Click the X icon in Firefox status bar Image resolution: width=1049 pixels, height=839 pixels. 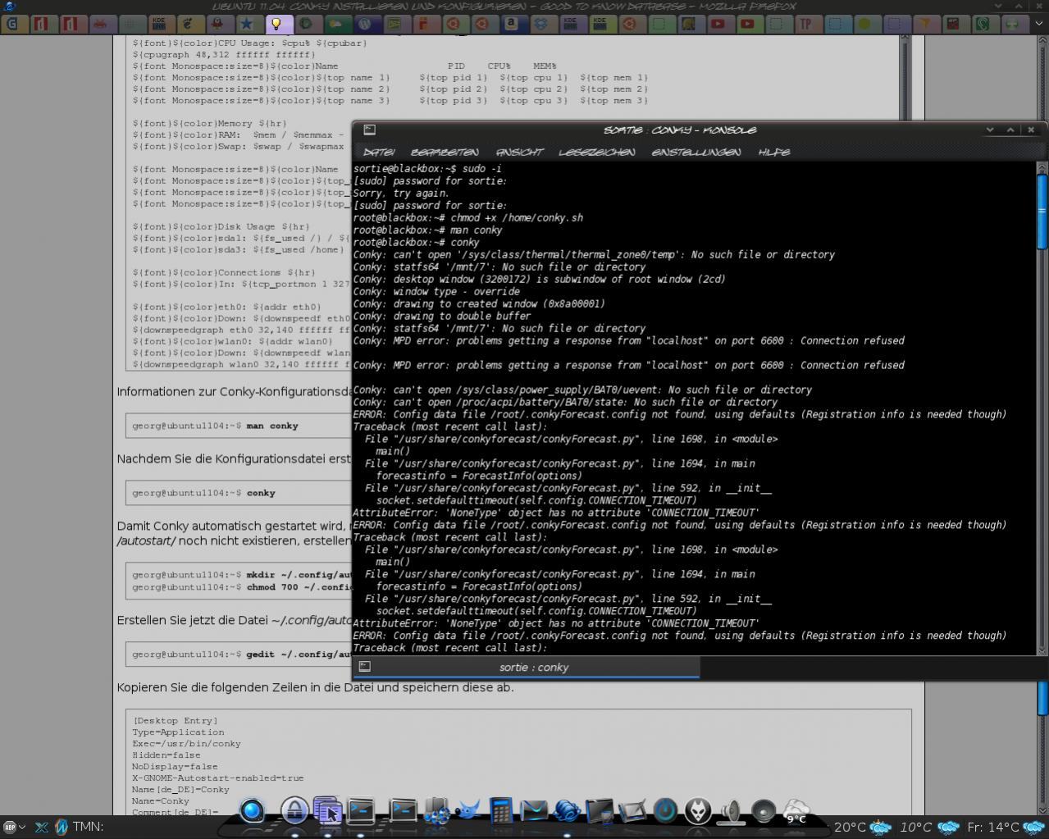point(41,827)
